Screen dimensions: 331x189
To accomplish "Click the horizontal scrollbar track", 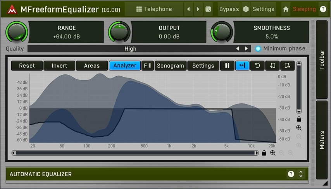I will pyautogui.click(x=135, y=153).
